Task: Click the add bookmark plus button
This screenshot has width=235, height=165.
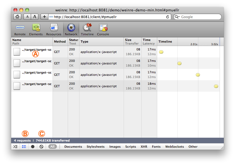Action: pyautogui.click(x=44, y=17)
